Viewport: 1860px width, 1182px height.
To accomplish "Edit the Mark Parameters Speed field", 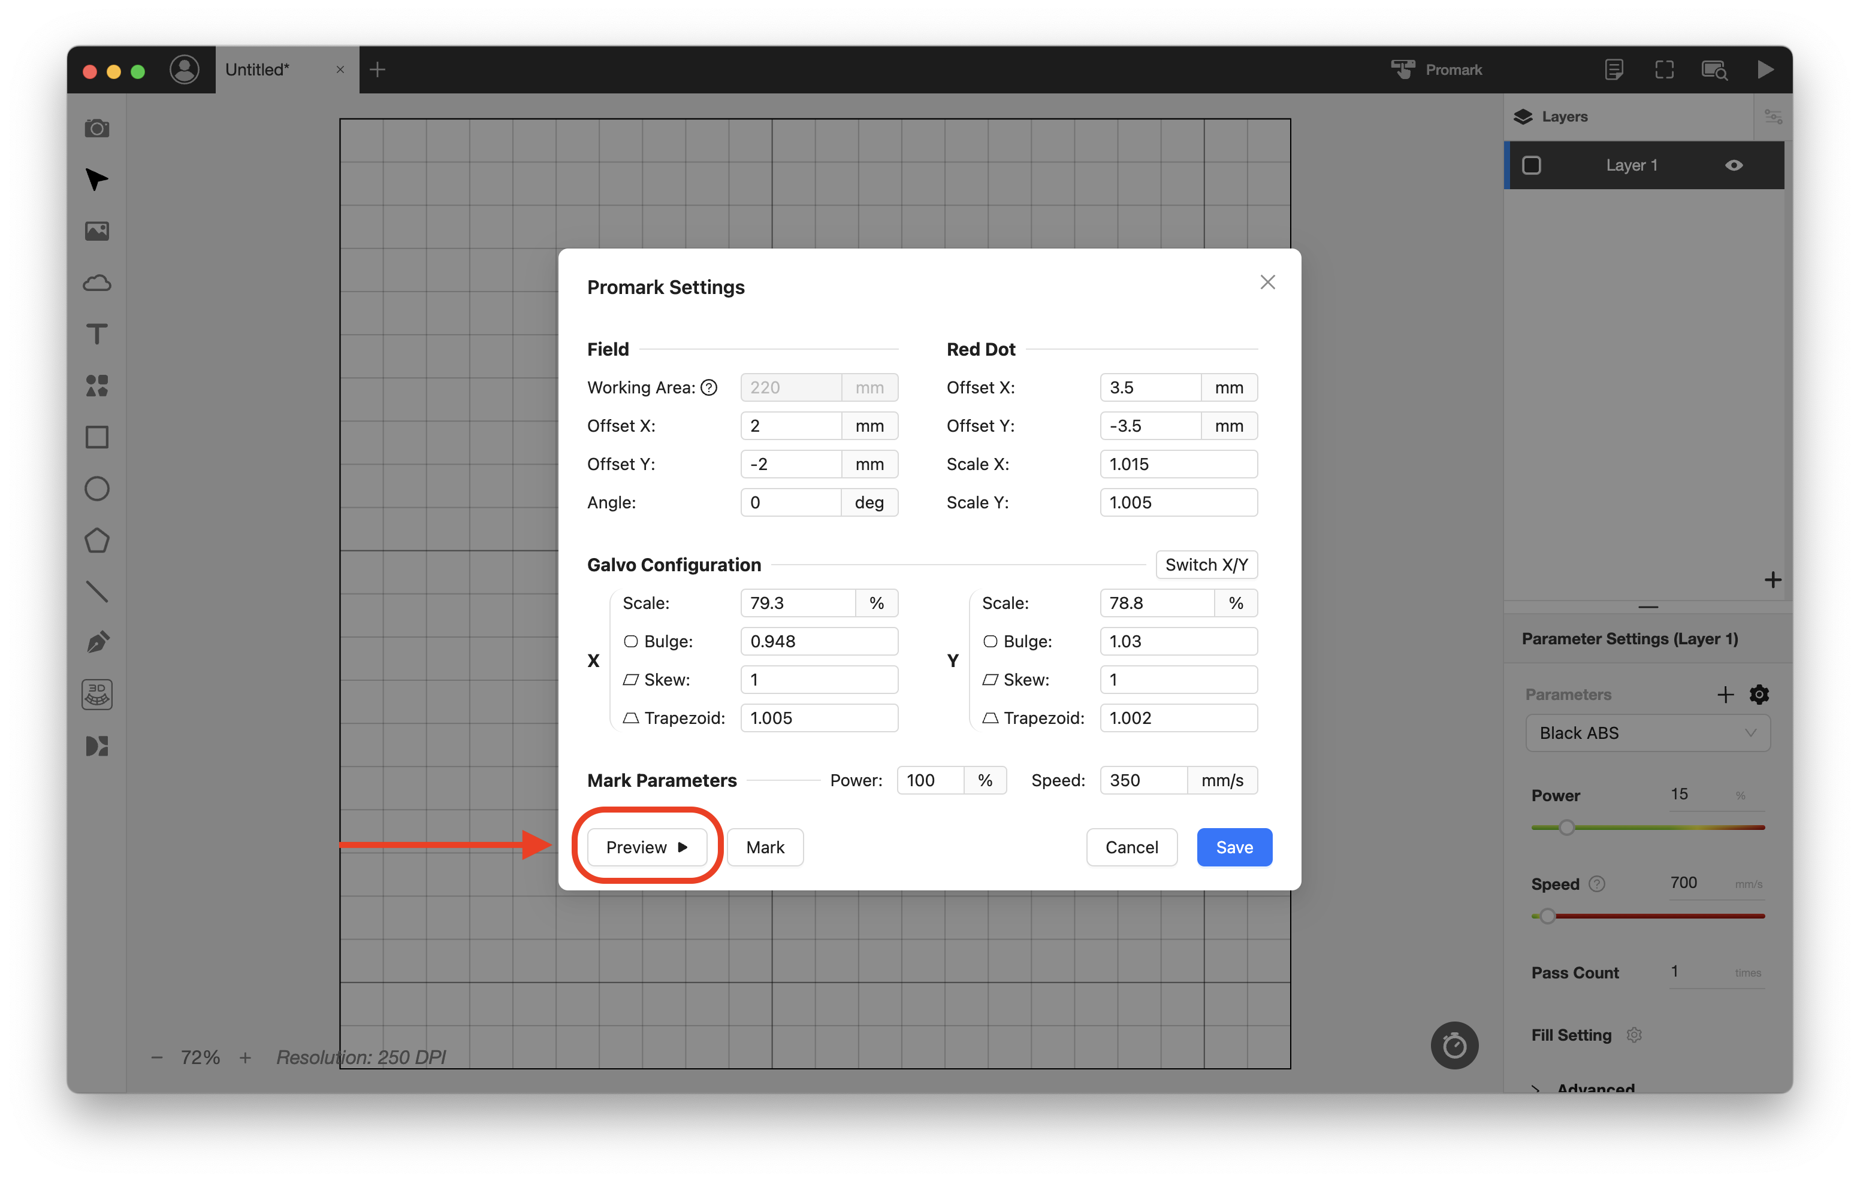I will pos(1143,781).
